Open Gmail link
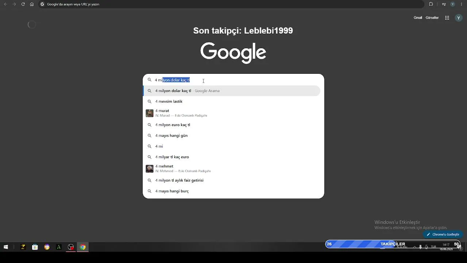Screen dimensions: 467x263 418,18
